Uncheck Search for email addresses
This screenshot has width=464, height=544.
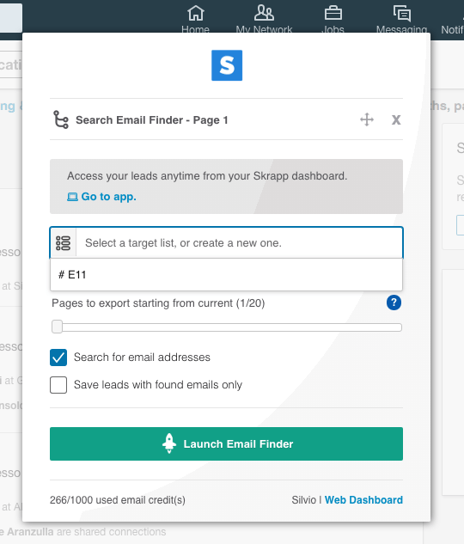[58, 358]
